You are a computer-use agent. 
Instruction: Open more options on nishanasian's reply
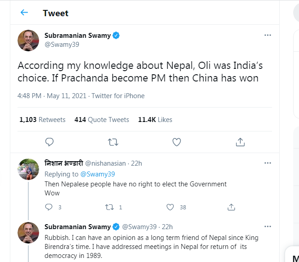[268, 163]
